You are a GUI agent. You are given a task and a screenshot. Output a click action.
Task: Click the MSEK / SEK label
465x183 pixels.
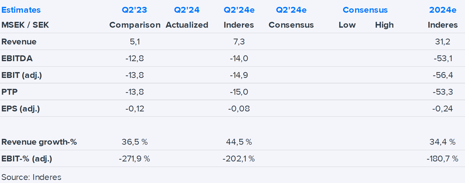coord(25,25)
